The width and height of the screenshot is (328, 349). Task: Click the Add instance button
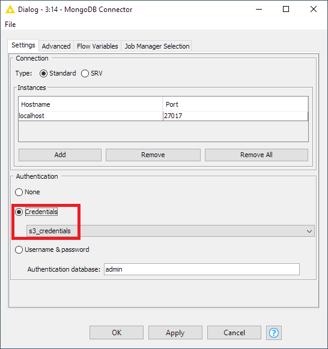60,155
